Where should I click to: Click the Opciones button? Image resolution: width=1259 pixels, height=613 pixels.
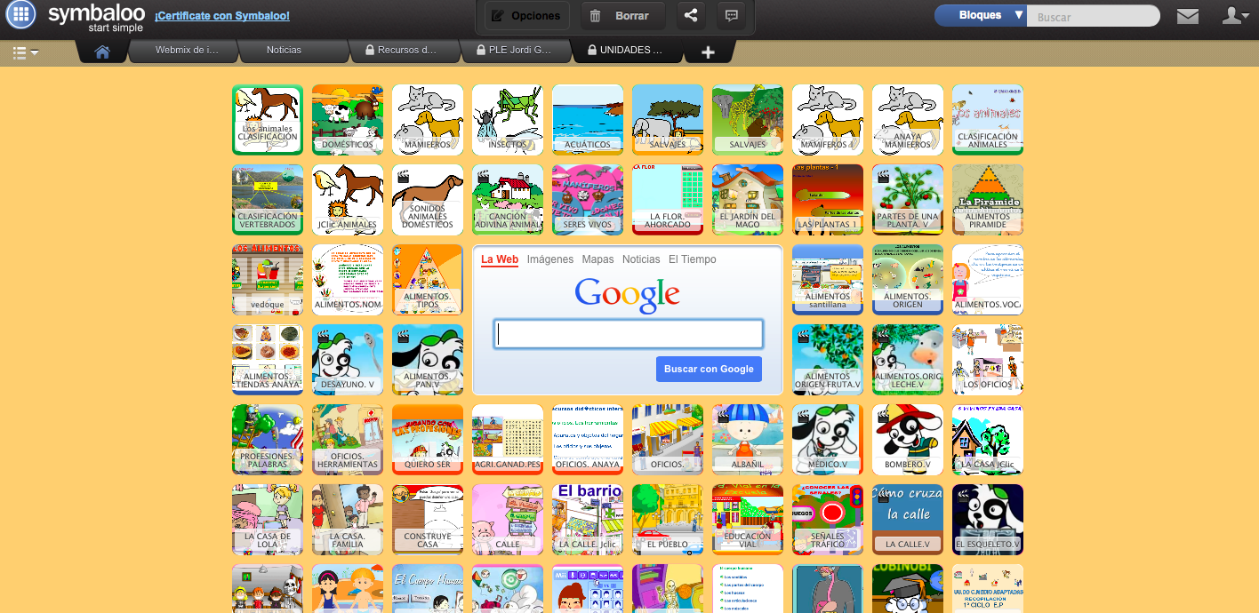click(527, 16)
